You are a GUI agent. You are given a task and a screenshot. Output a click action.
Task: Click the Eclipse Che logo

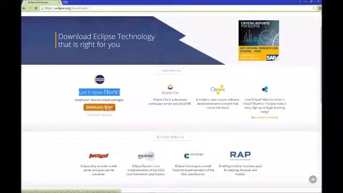click(170, 90)
